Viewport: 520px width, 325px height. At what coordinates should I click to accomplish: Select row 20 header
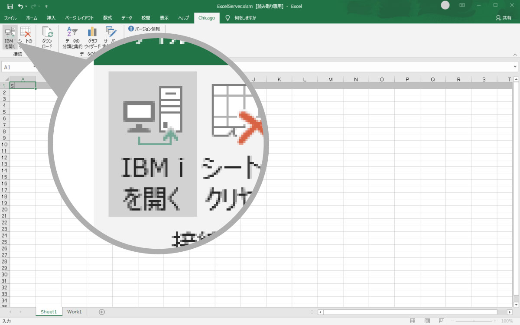tap(5, 209)
